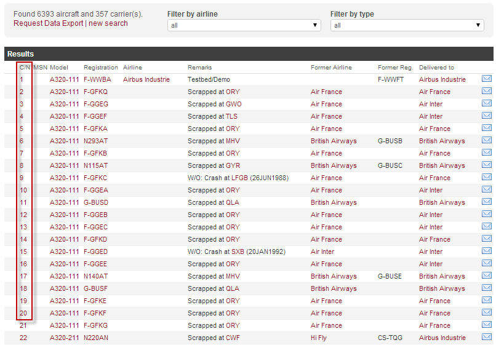496x345 pixels.
Task: Open the Filter by type dropdown
Action: point(407,25)
